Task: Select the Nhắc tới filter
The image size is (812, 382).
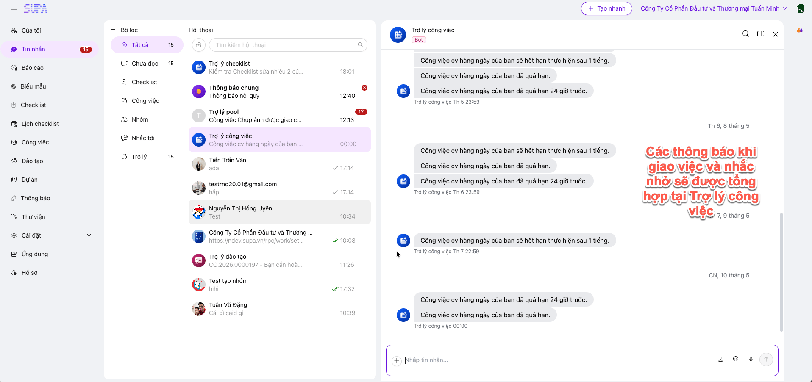Action: (x=147, y=138)
